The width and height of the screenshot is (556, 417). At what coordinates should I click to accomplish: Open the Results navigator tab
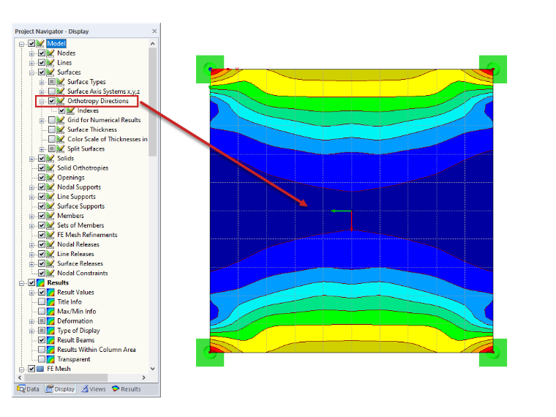pyautogui.click(x=127, y=389)
